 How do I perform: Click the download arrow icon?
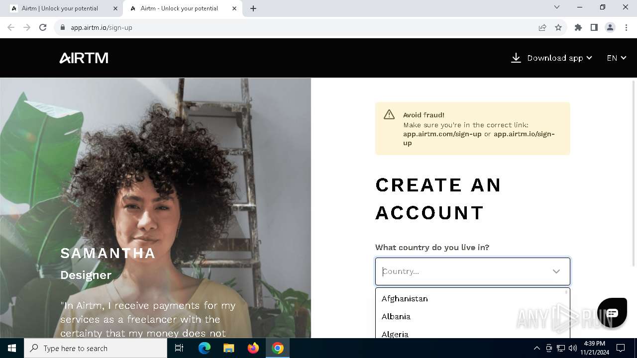tap(516, 58)
